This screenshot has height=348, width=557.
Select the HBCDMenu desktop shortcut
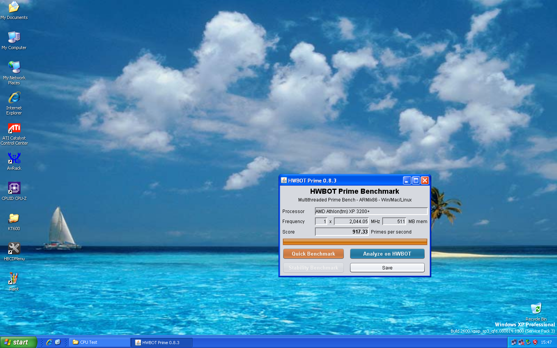tap(14, 252)
